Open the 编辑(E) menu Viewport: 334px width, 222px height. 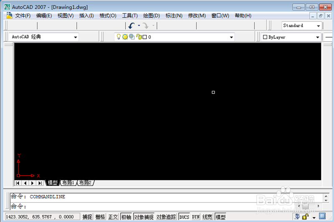click(x=44, y=15)
